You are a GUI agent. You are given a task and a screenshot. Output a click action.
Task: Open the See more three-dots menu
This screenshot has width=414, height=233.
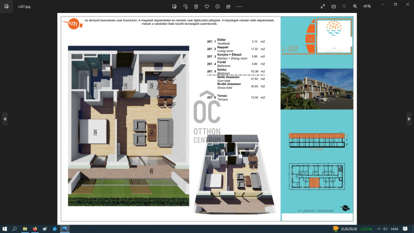239,6
